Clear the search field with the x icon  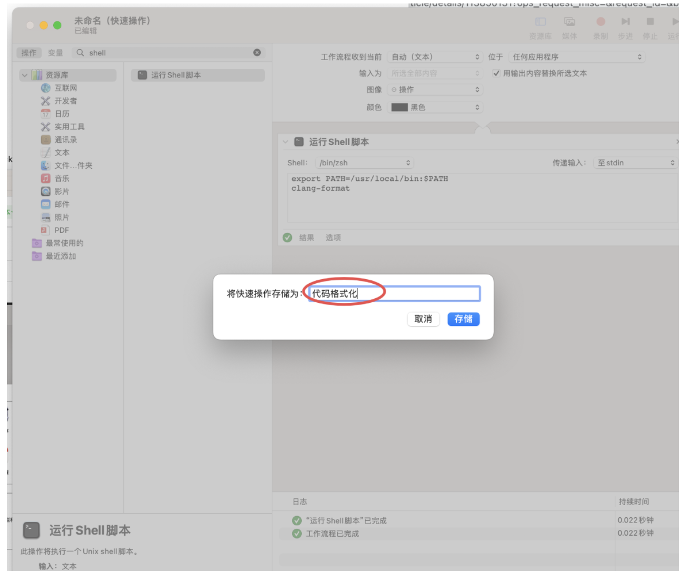(x=257, y=53)
